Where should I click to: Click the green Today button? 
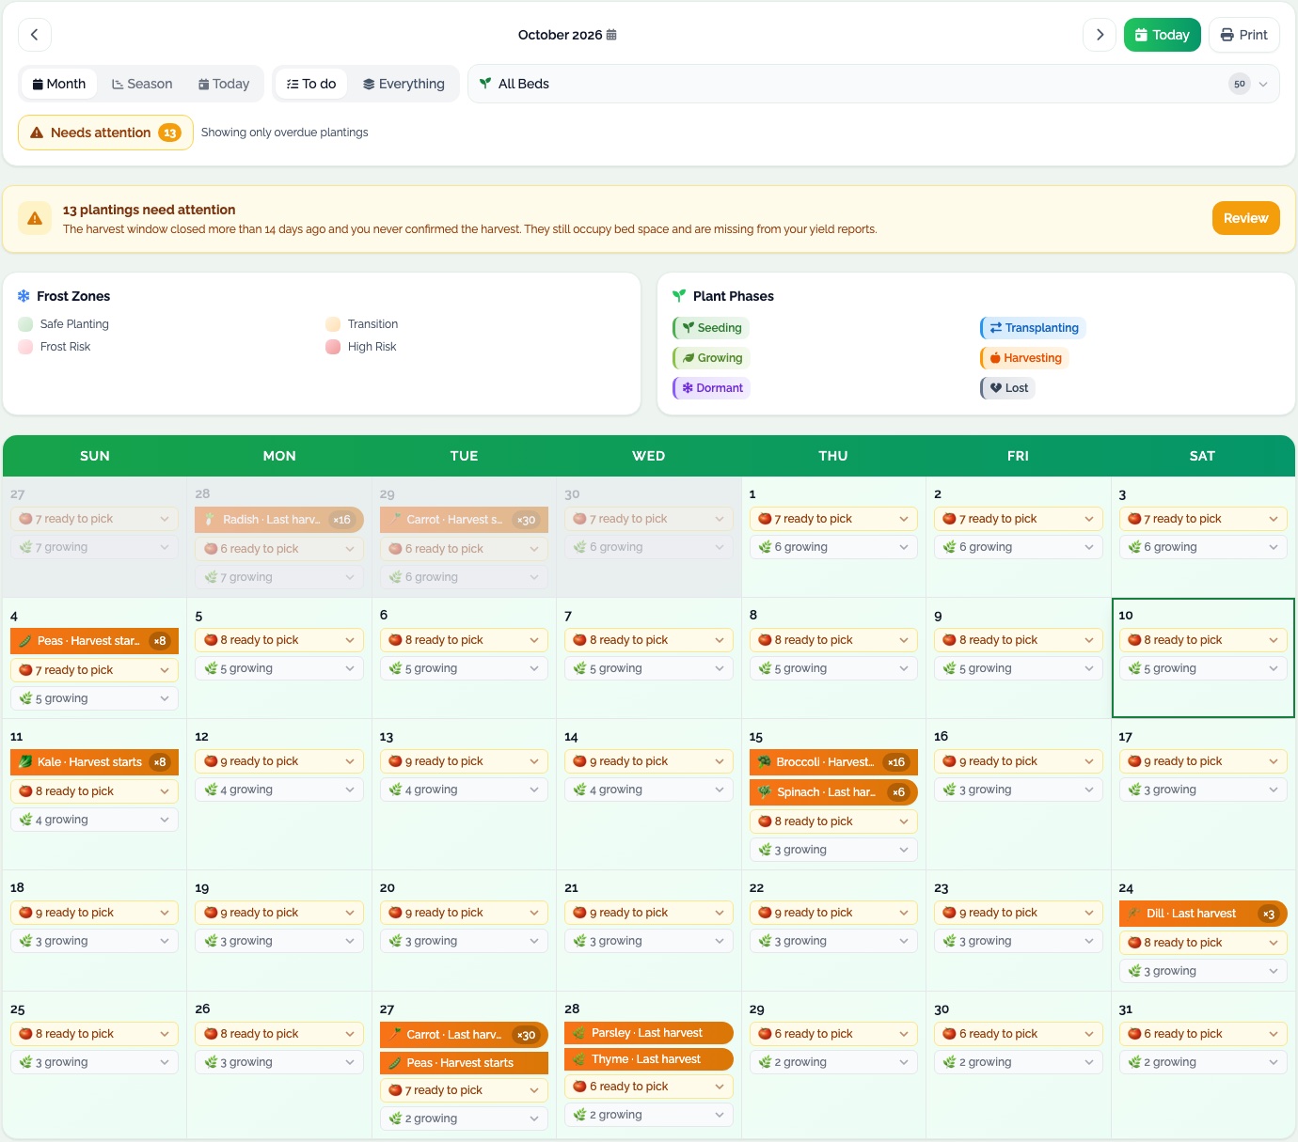(1163, 35)
